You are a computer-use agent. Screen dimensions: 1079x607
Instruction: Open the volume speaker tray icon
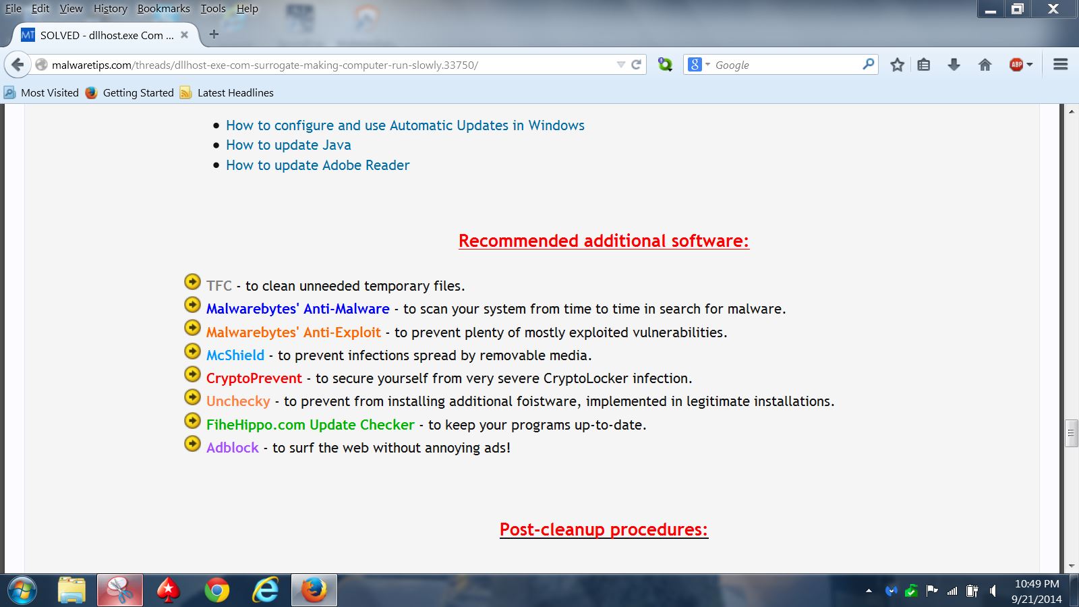(x=992, y=591)
